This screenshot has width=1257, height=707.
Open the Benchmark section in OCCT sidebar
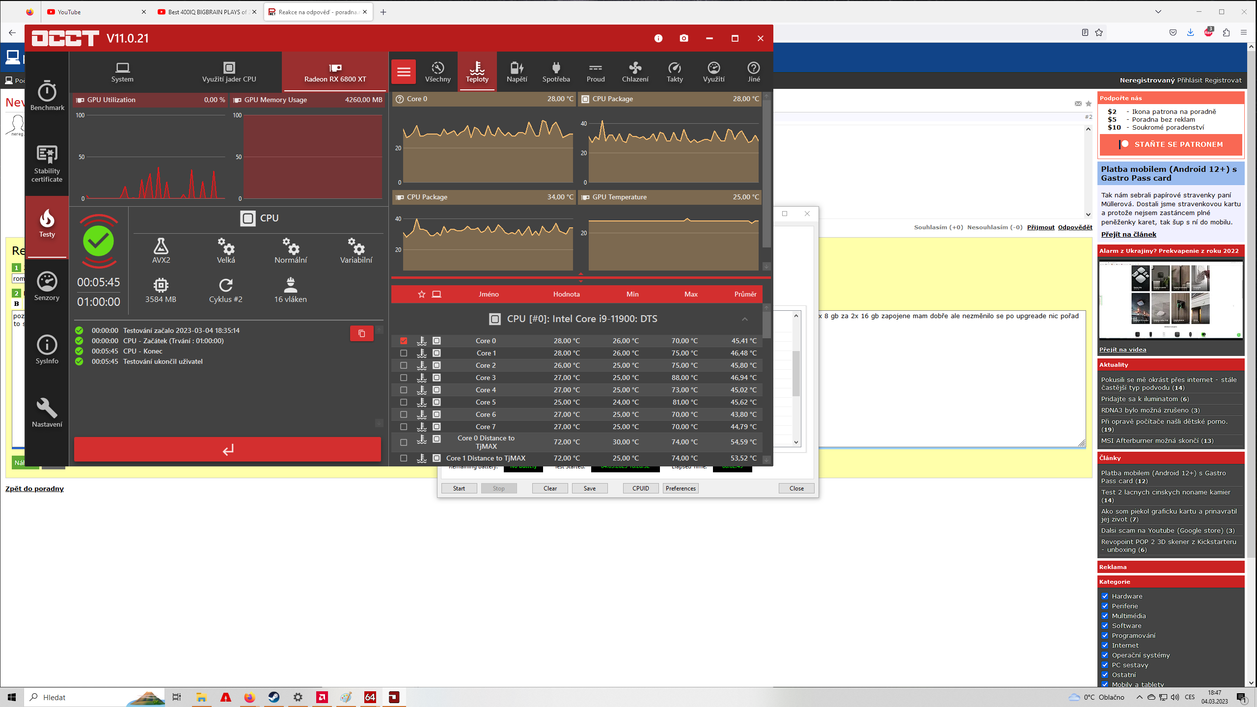(47, 96)
